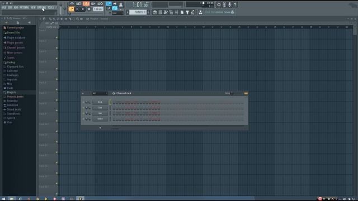Click the channel rack graph editor icon
The width and height of the screenshot is (358, 201).
(x=246, y=93)
